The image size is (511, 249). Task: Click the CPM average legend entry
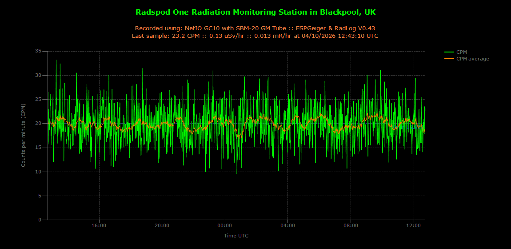467,59
